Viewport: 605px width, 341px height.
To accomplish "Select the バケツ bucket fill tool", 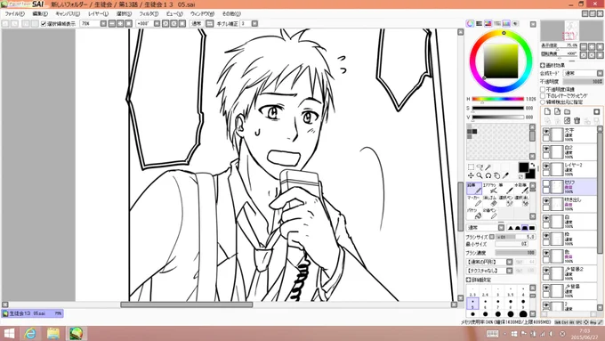I will tap(474, 214).
